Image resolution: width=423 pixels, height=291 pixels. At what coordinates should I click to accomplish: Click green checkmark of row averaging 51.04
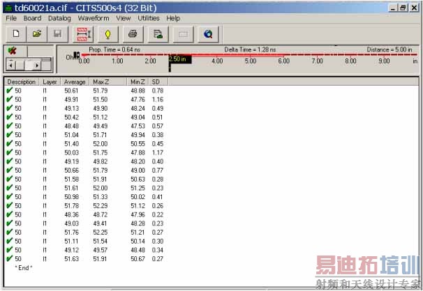10,134
